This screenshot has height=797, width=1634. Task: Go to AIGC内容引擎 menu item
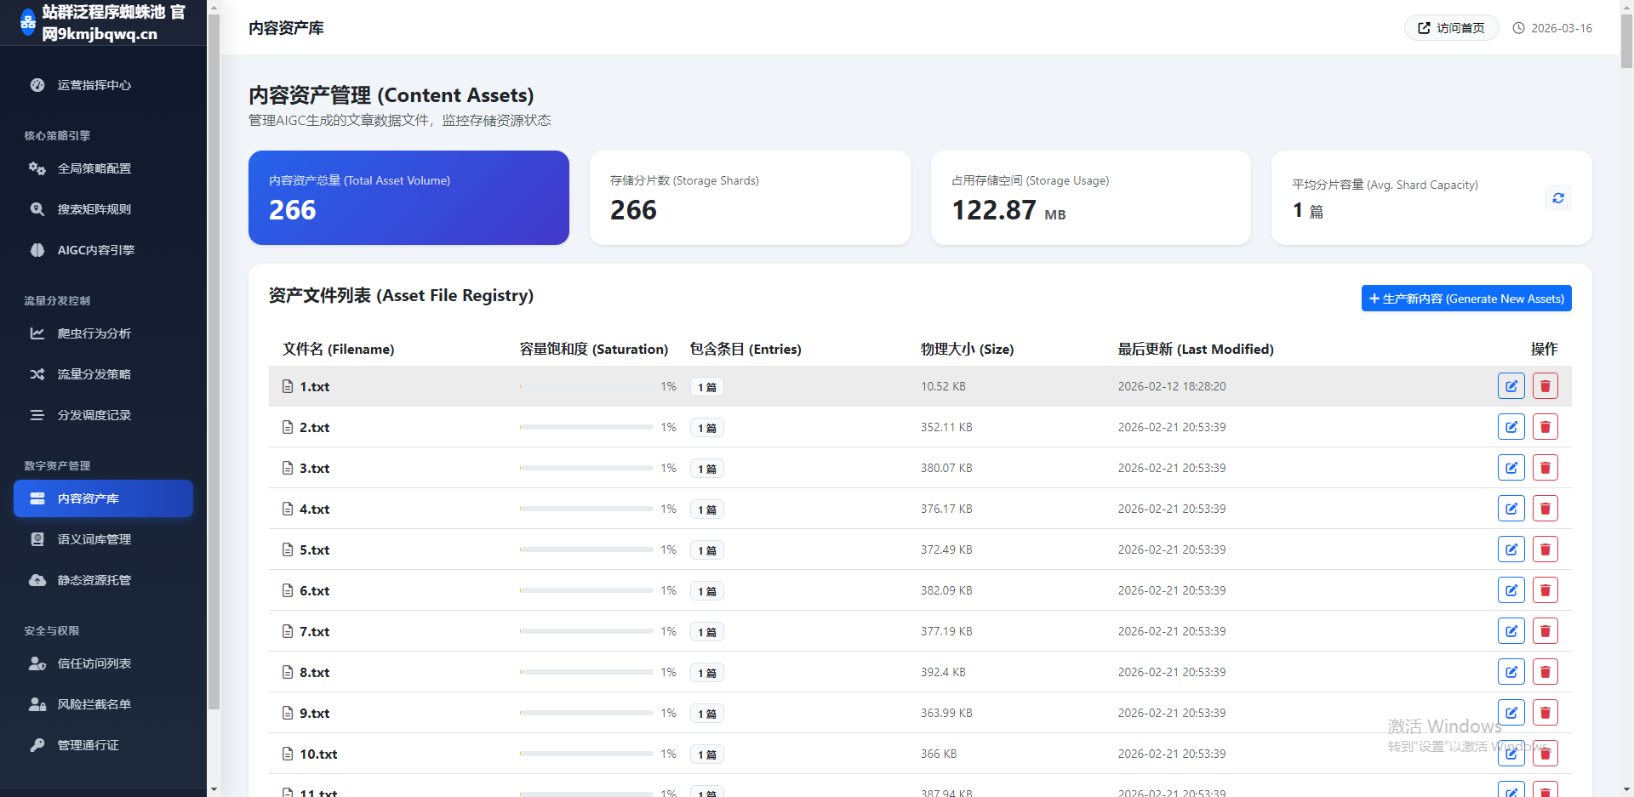pyautogui.click(x=95, y=250)
